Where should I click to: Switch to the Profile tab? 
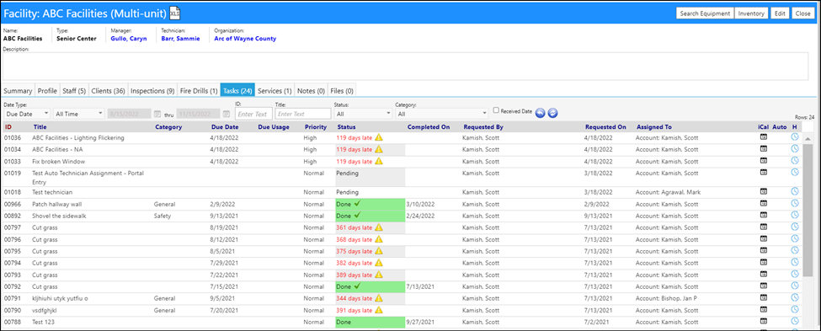pyautogui.click(x=47, y=91)
